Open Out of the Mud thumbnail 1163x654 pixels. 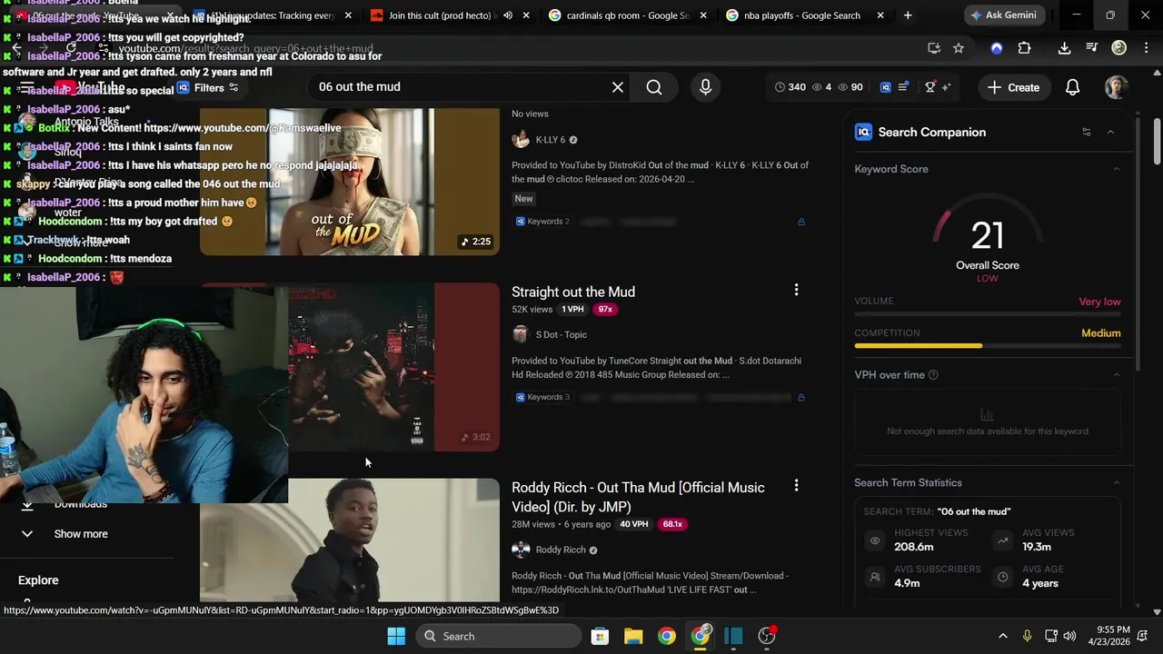(350, 182)
